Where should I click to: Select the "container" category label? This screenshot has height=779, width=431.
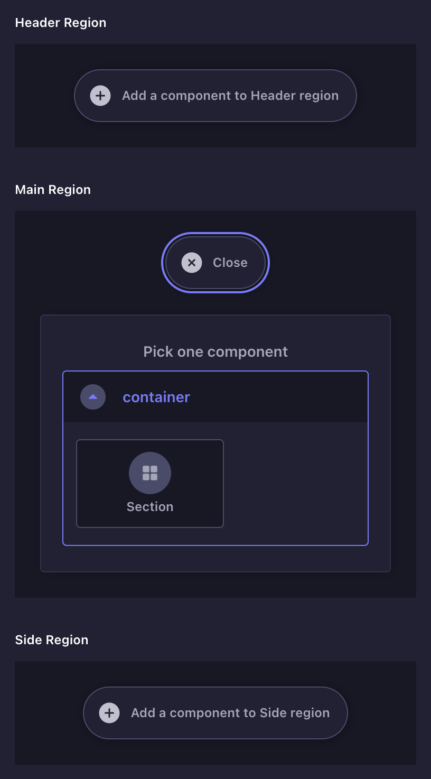[156, 397]
